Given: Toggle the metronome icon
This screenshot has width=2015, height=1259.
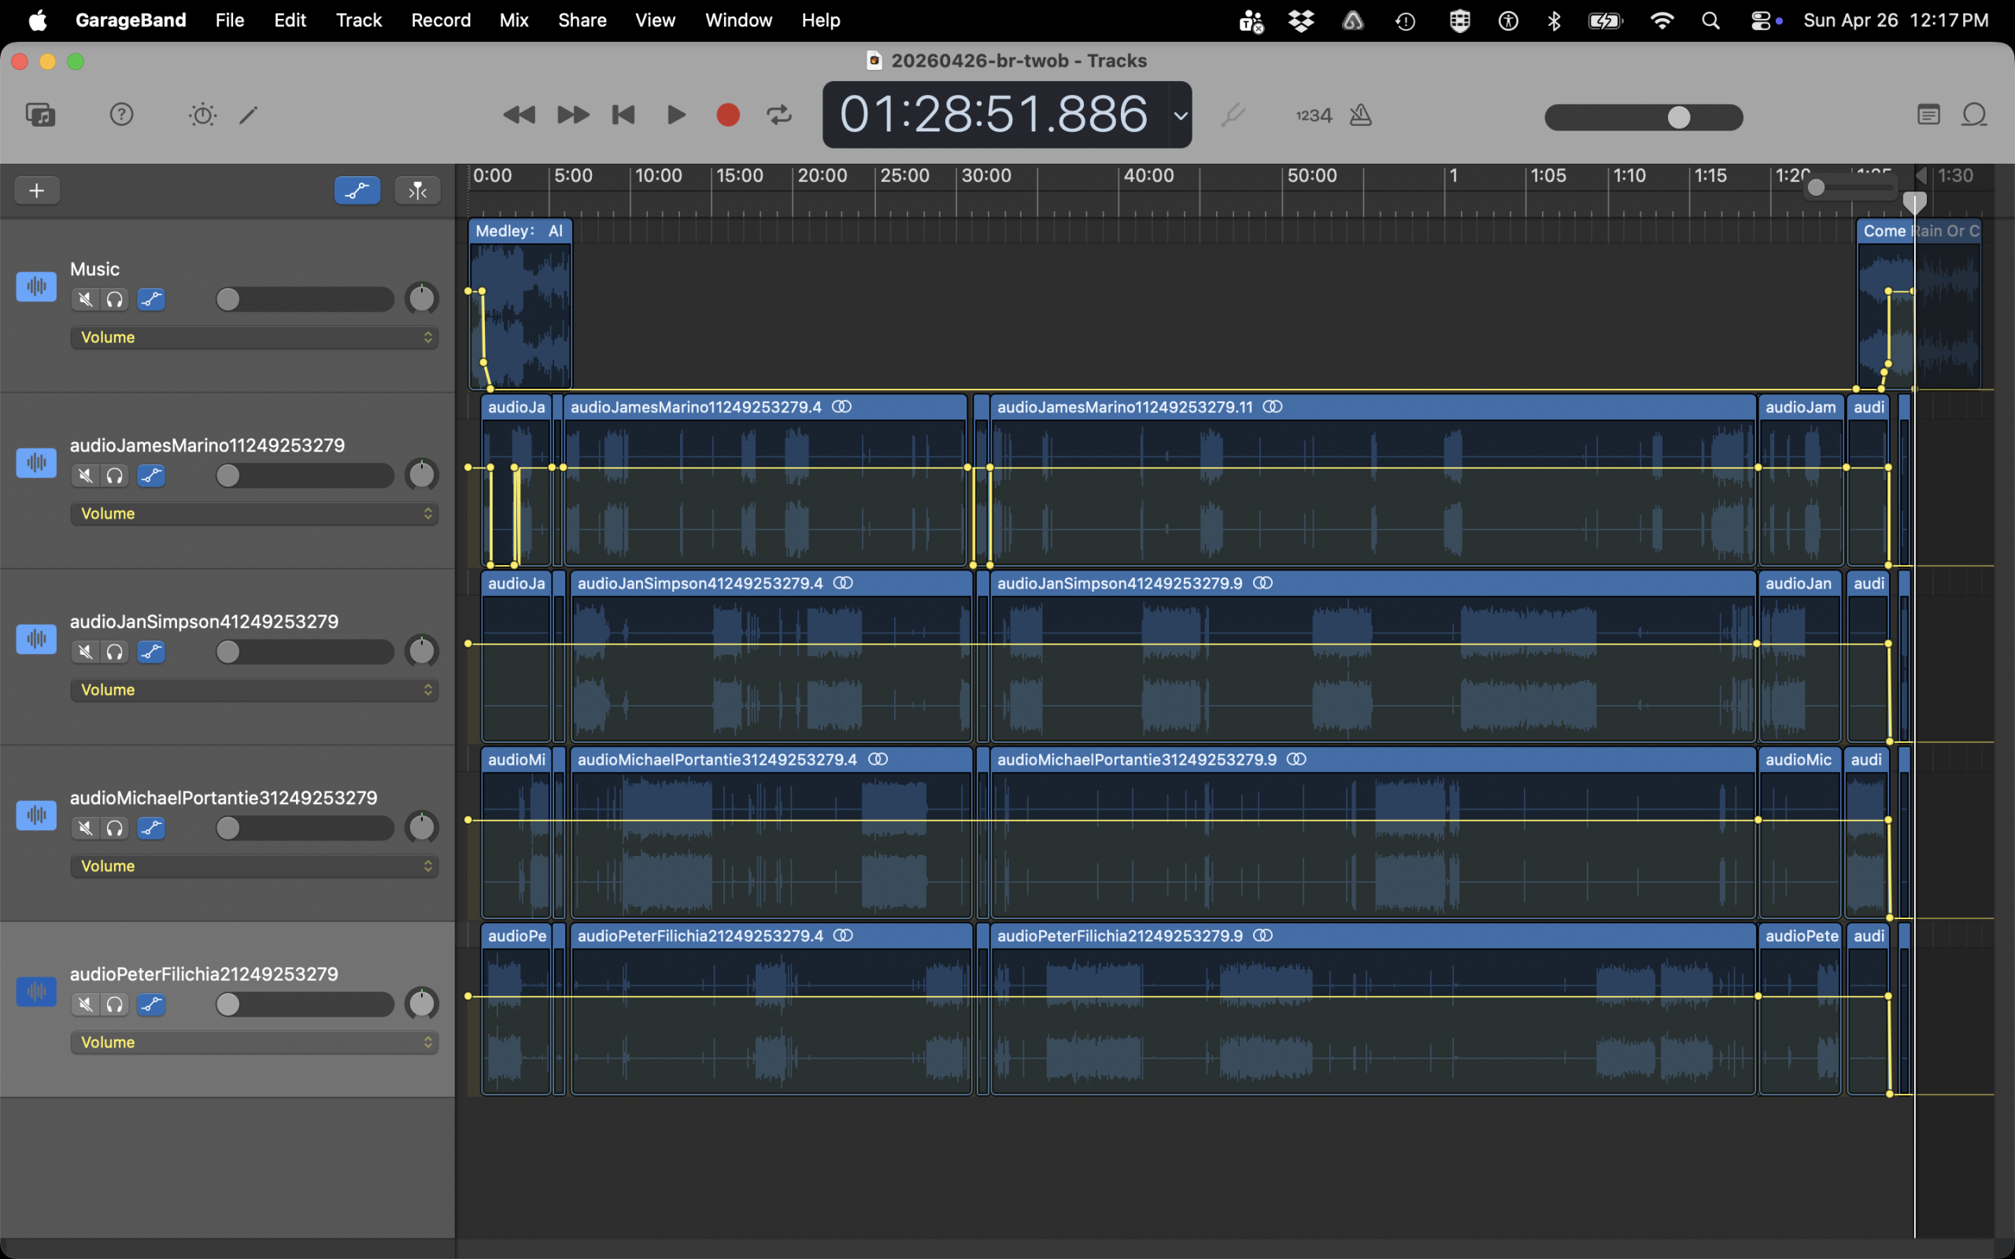Looking at the screenshot, I should [1361, 114].
